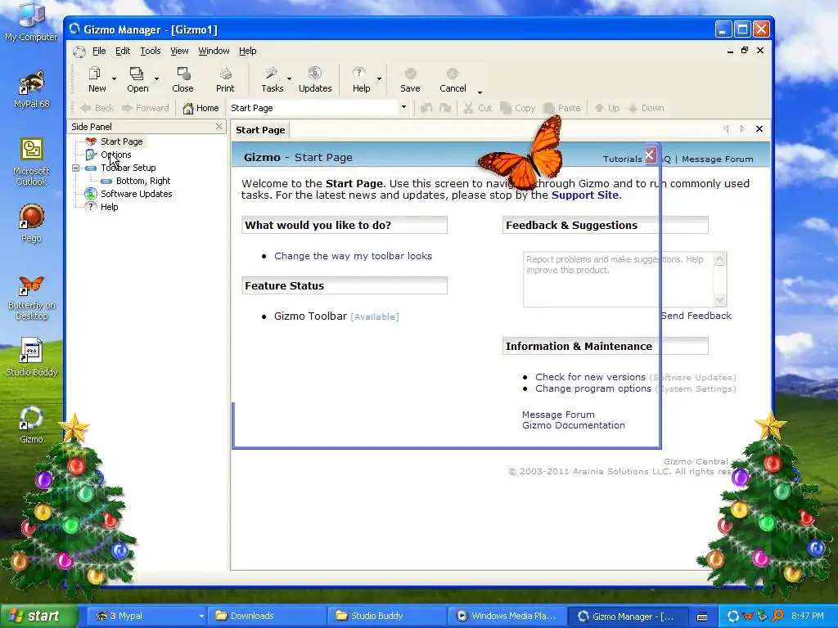Click the Redo icon in navigation bar
Screen dimensions: 838x628
click(x=444, y=108)
